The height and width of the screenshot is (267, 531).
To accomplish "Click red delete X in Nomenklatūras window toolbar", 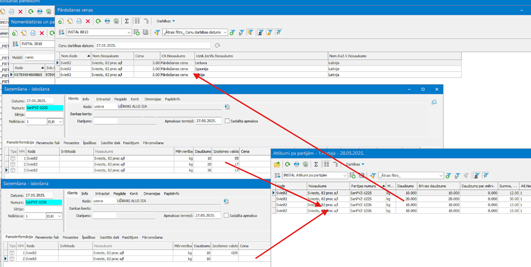I will click(42, 33).
